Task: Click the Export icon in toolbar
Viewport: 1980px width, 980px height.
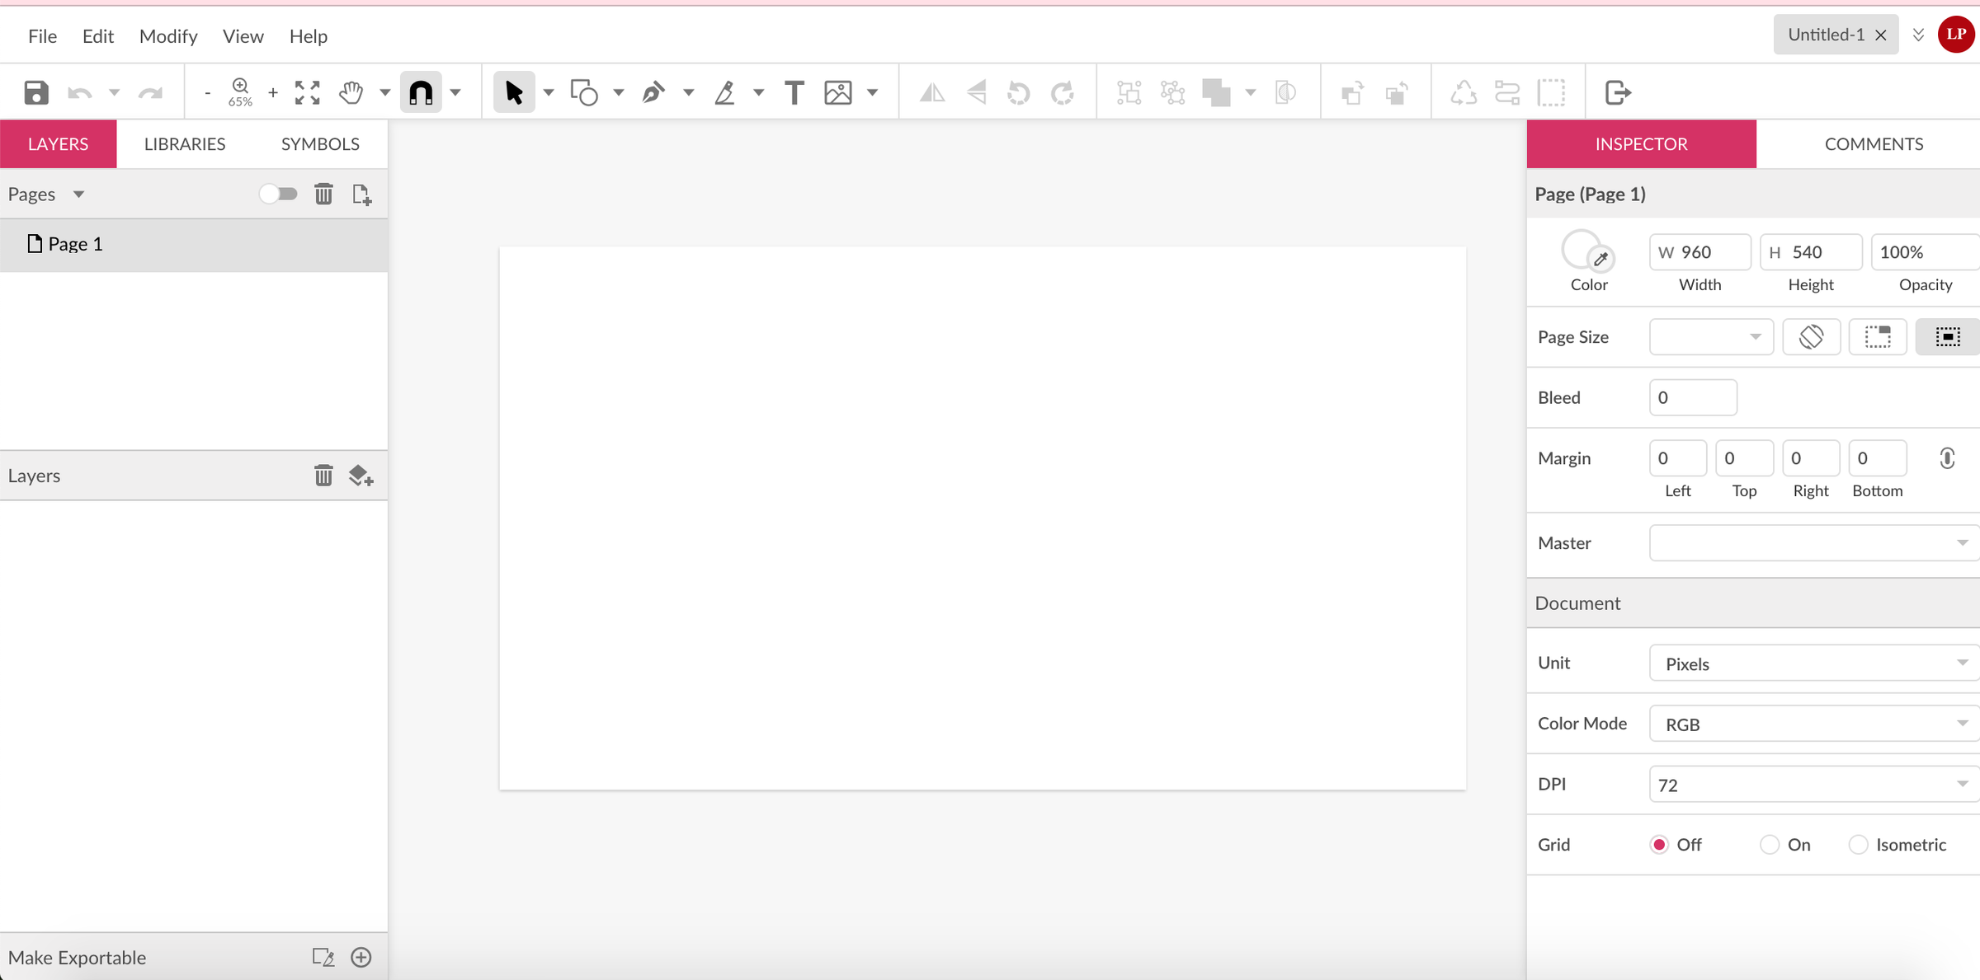Action: click(1618, 92)
